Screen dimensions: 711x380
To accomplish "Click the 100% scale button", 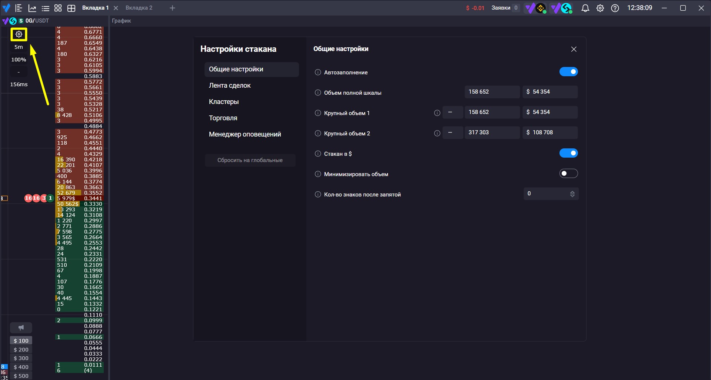I will click(19, 60).
